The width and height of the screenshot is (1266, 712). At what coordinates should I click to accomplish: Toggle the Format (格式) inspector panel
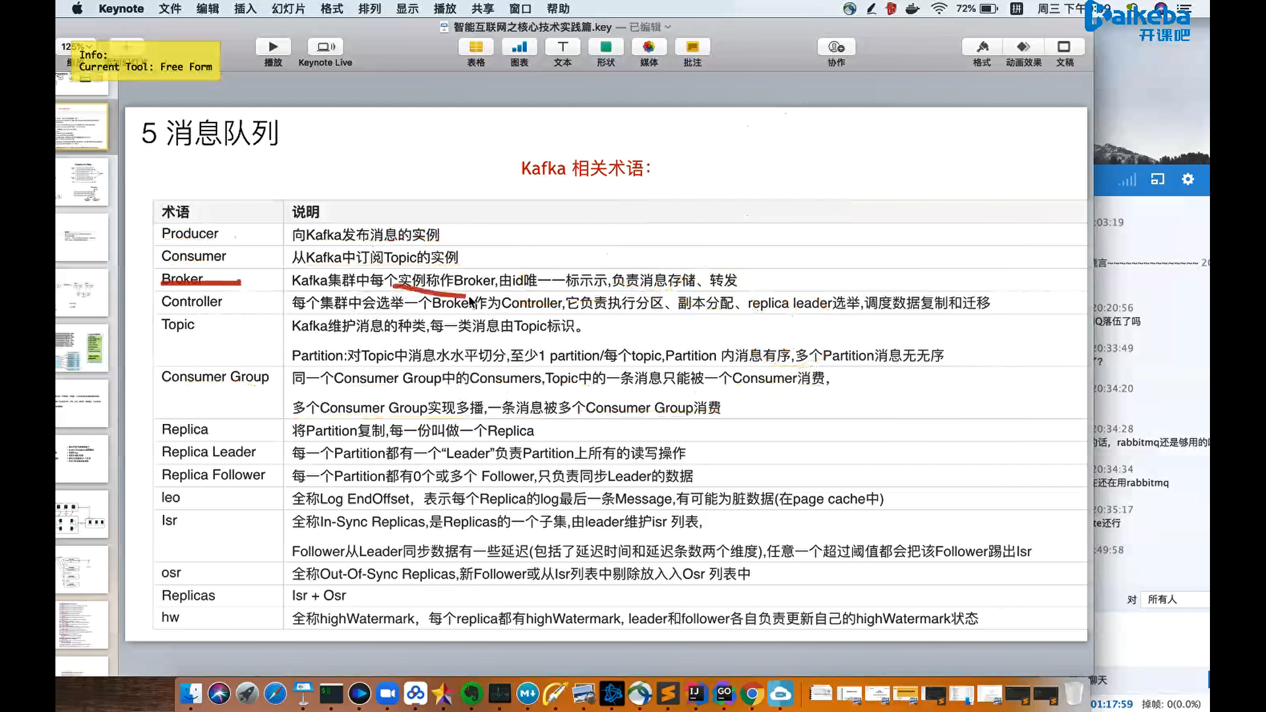(982, 47)
